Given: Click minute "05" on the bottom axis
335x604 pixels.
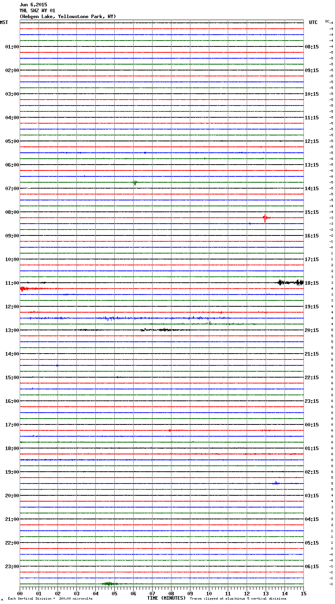Looking at the screenshot, I should click(x=114, y=593).
